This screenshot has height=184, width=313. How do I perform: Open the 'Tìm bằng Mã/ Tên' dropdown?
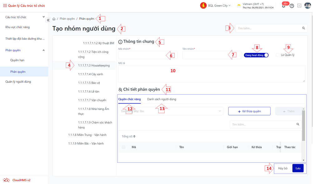tap(171, 111)
